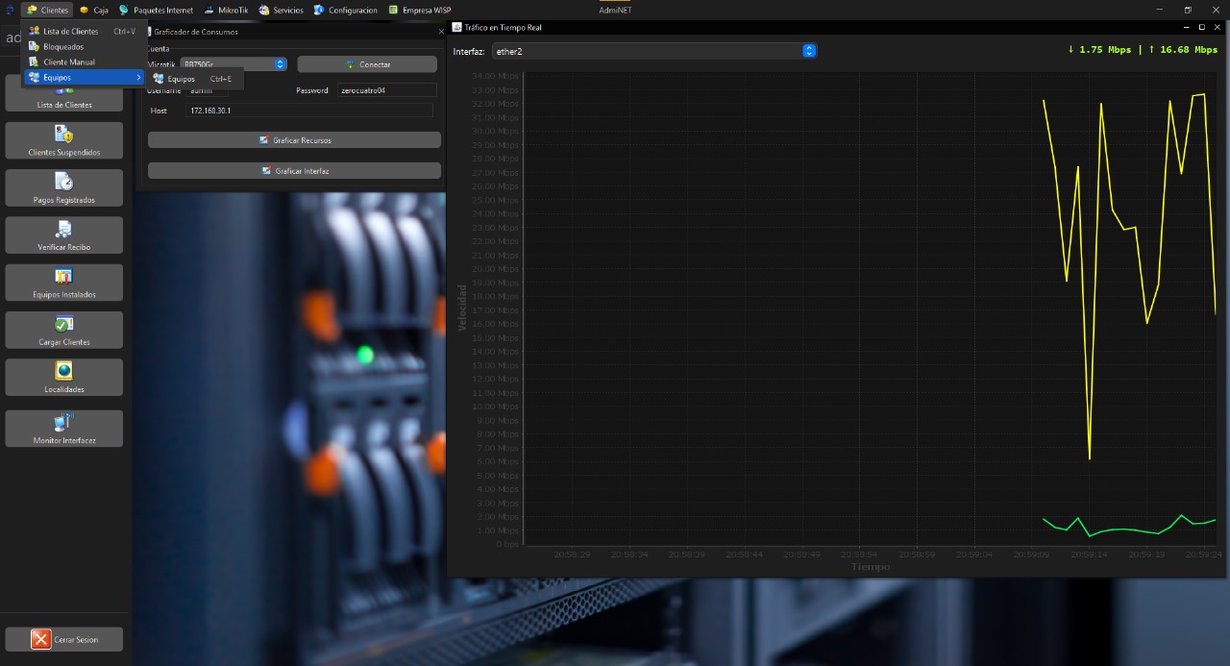The image size is (1230, 666).
Task: Open the Caja menu
Action: 93,10
